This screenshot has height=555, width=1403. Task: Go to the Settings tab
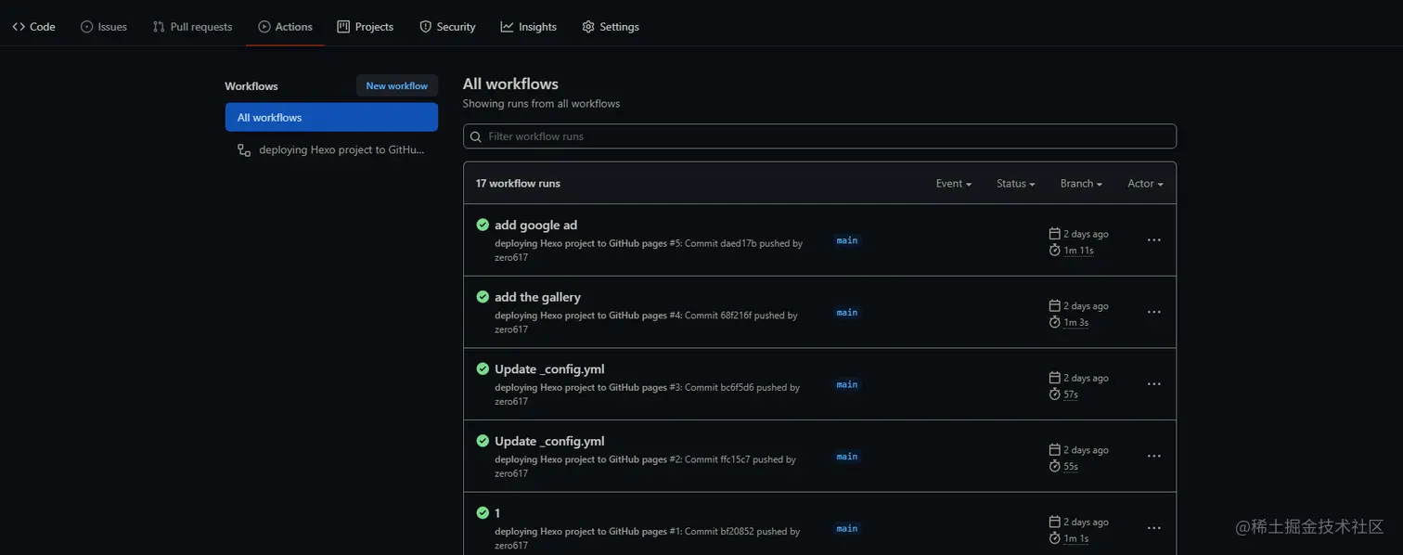click(x=611, y=27)
